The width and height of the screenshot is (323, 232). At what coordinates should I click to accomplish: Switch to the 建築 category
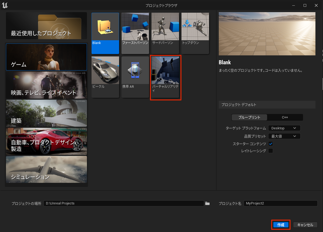click(x=46, y=113)
